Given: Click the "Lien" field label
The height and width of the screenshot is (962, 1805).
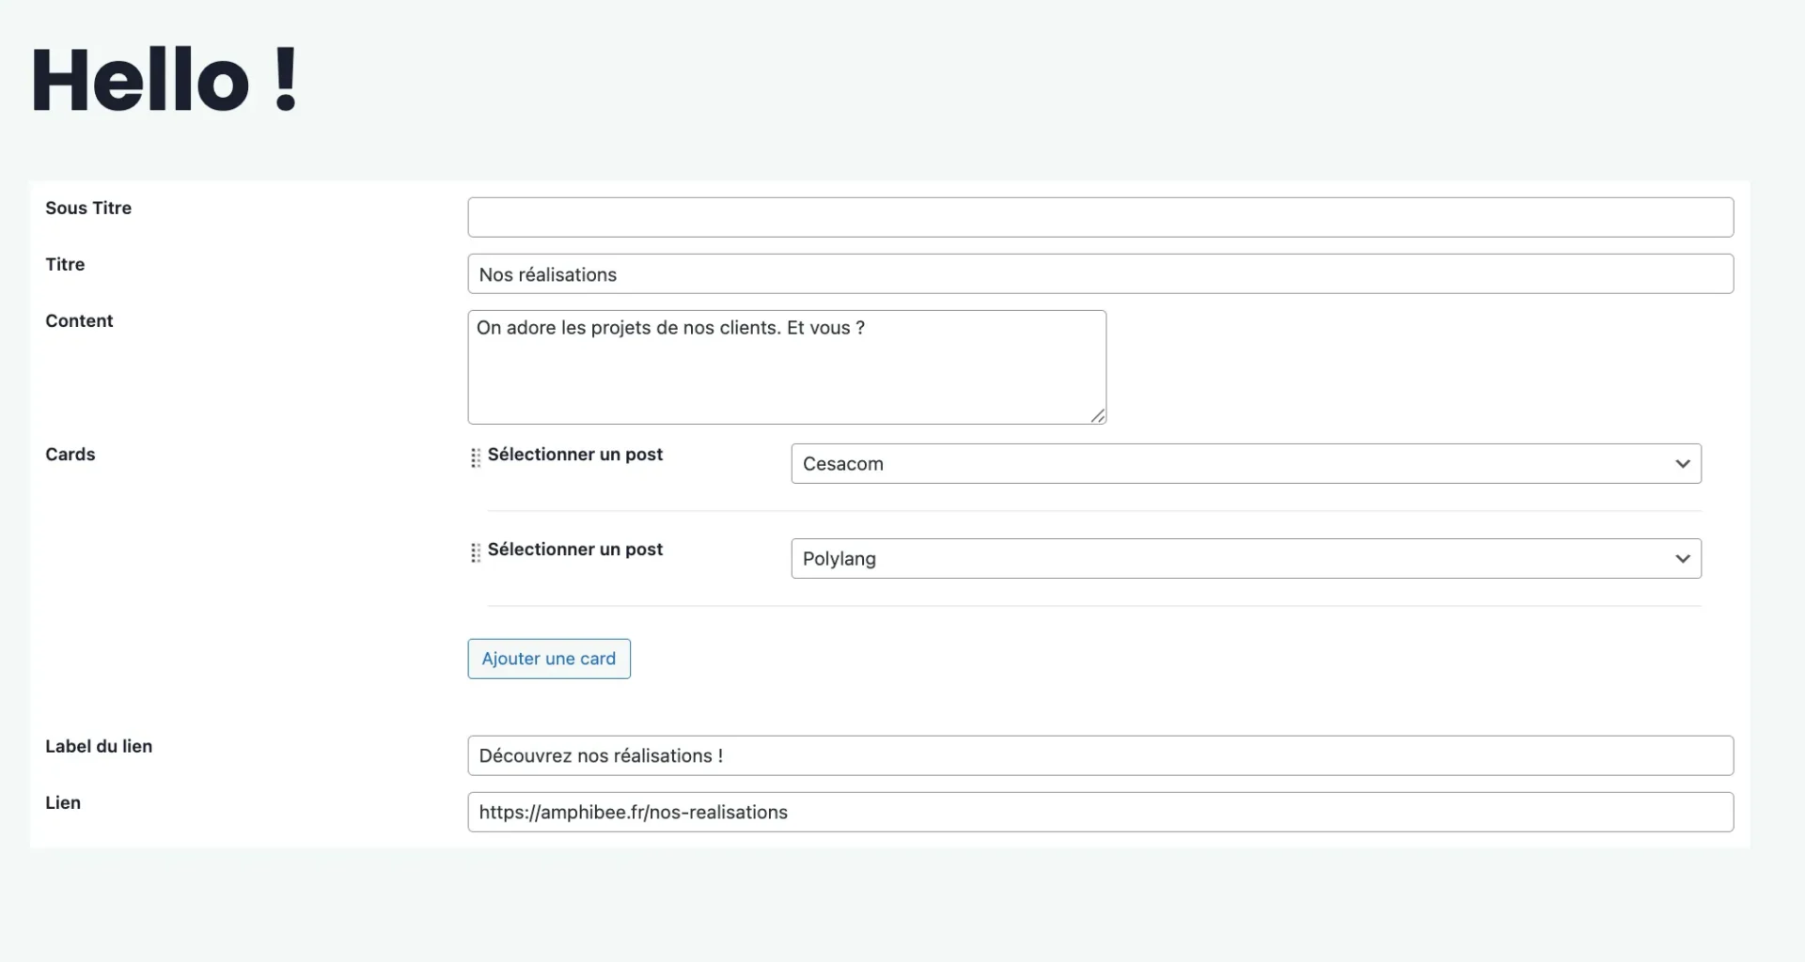Looking at the screenshot, I should (63, 802).
